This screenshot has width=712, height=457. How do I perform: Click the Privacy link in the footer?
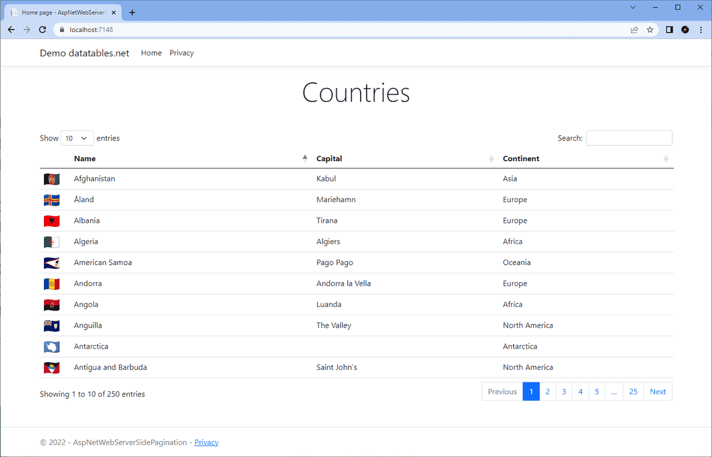tap(206, 442)
